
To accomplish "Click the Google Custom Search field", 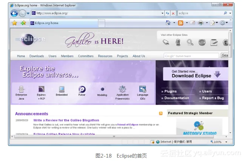I will pyautogui.click(x=191, y=56).
